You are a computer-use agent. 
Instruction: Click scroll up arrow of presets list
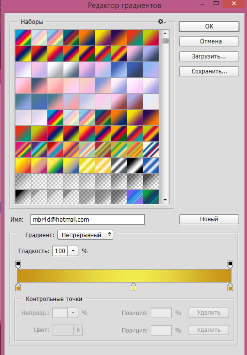[165, 33]
